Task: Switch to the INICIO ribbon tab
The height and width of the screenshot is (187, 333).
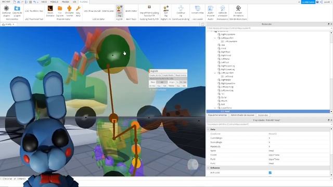Action: click(44, 2)
